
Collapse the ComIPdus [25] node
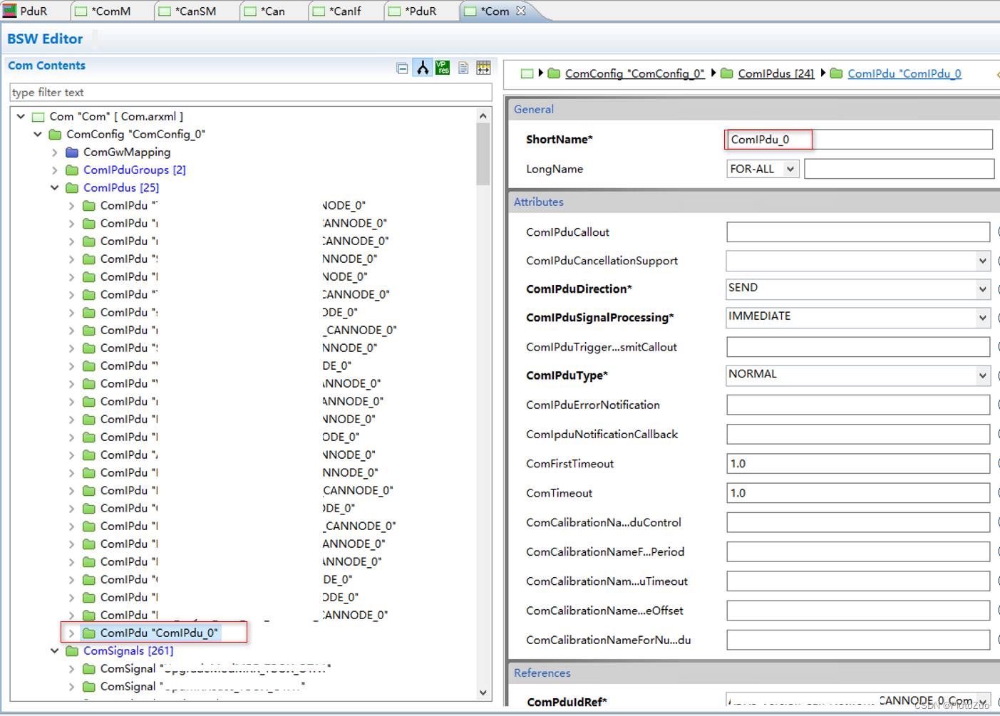pyautogui.click(x=55, y=187)
